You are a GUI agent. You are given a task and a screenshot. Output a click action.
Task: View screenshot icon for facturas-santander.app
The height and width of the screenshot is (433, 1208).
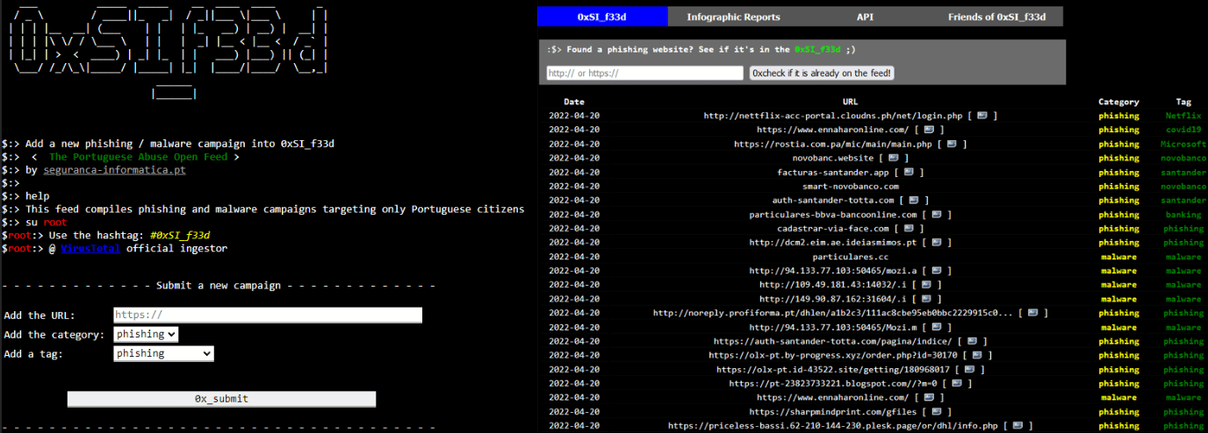909,173
